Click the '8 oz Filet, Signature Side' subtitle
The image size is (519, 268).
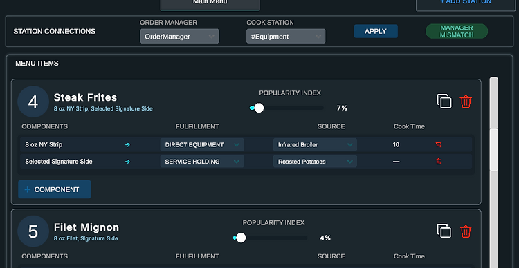pos(86,238)
